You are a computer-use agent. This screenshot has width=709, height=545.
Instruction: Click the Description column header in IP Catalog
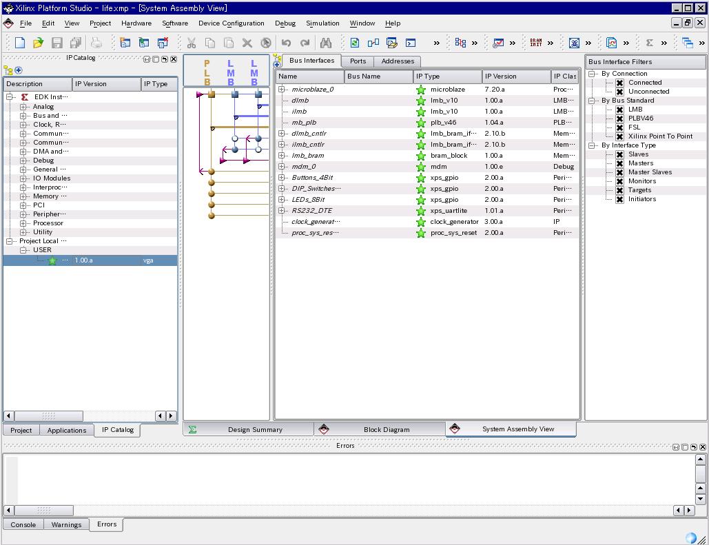[38, 83]
